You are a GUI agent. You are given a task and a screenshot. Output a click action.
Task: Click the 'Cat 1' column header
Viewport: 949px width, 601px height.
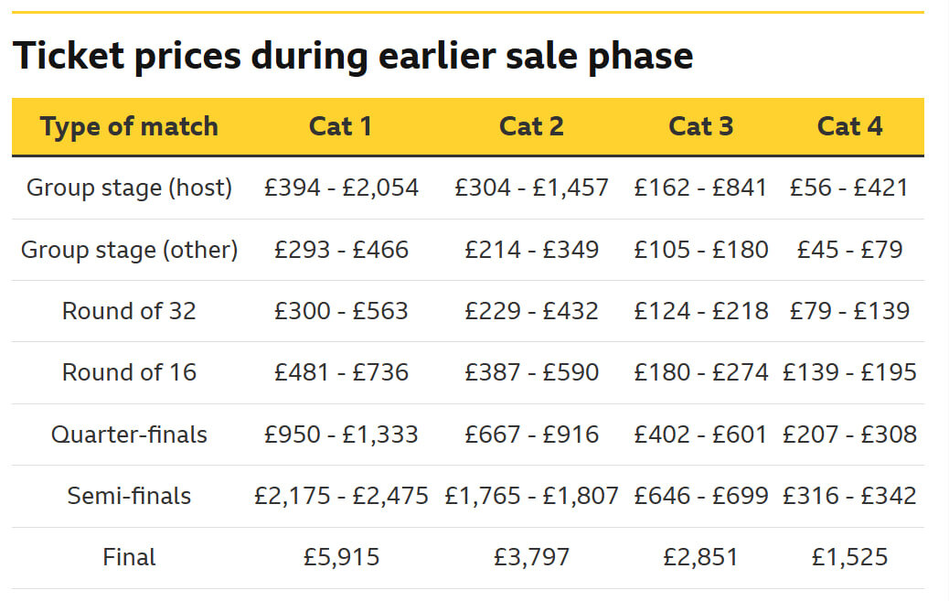[341, 126]
